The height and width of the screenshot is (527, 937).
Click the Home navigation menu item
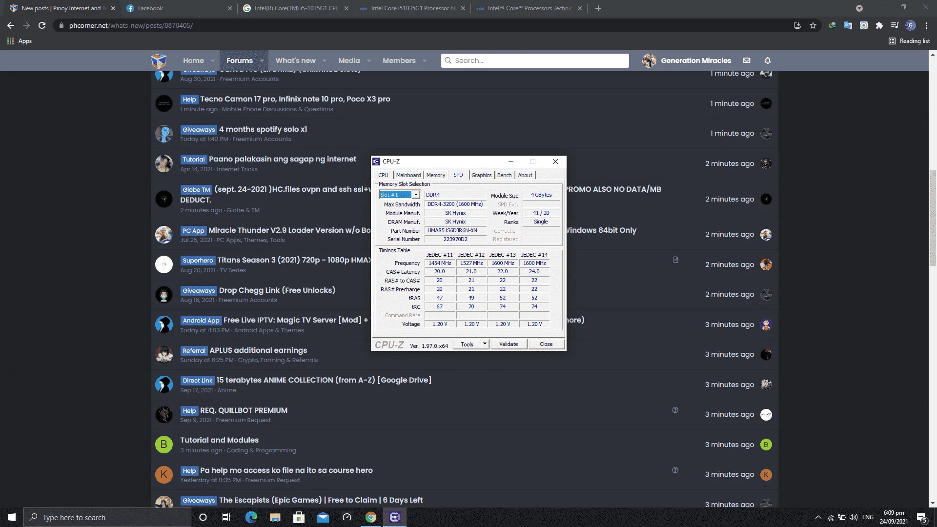pyautogui.click(x=193, y=61)
